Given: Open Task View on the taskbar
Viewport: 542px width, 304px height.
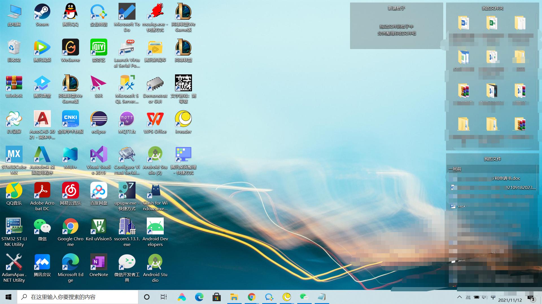Looking at the screenshot, I should tap(163, 297).
